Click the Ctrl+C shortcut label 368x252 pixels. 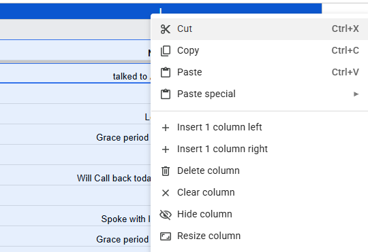click(346, 50)
